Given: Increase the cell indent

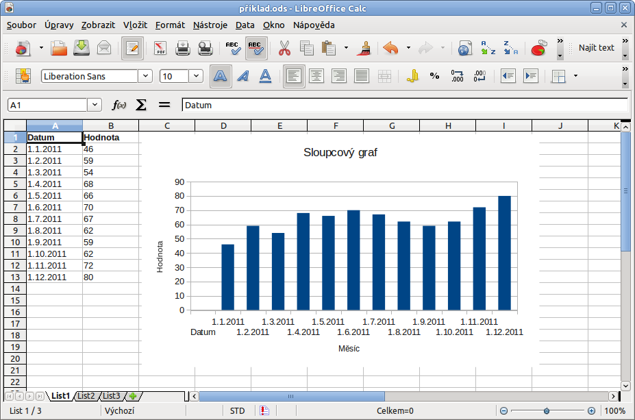Looking at the screenshot, I should pyautogui.click(x=530, y=76).
